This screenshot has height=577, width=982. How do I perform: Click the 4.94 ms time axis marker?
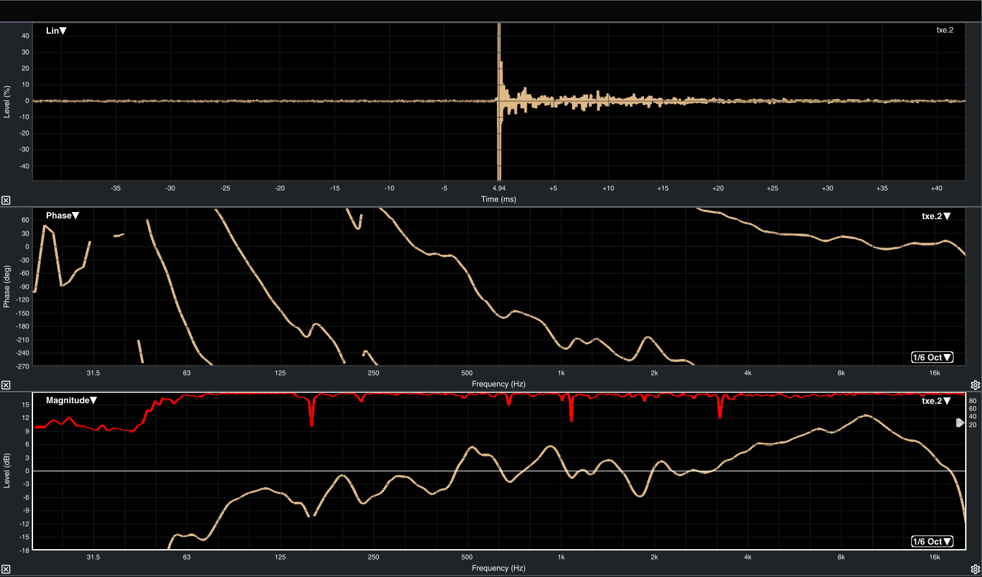pos(499,188)
